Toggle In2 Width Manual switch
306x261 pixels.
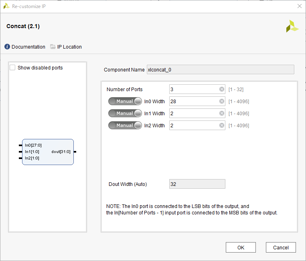click(125, 126)
